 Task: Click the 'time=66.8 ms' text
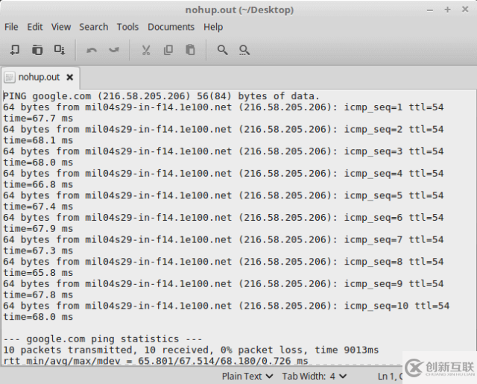pyautogui.click(x=38, y=184)
